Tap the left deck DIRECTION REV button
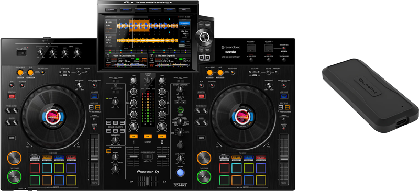Image resolution: width=419 pixels, height=191 pixels. click(x=12, y=96)
